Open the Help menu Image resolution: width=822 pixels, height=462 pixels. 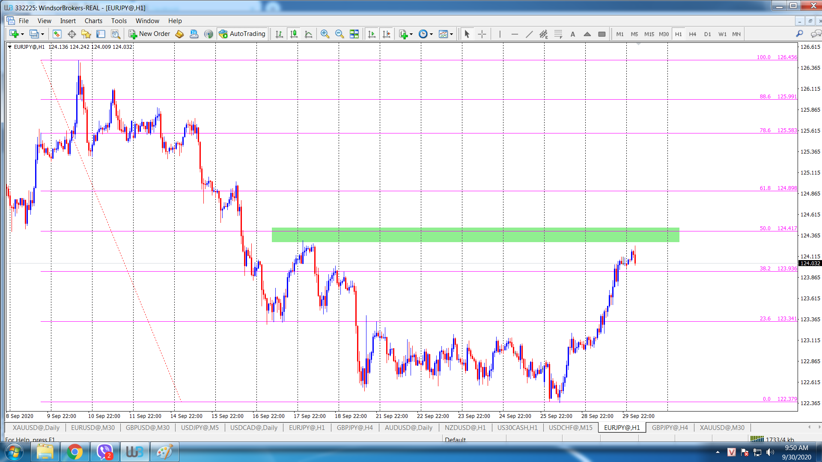click(175, 21)
